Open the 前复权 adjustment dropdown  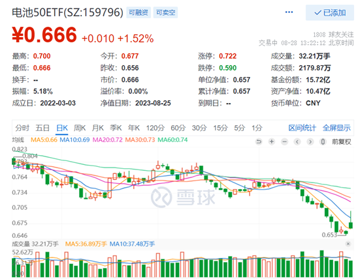(x=342, y=141)
